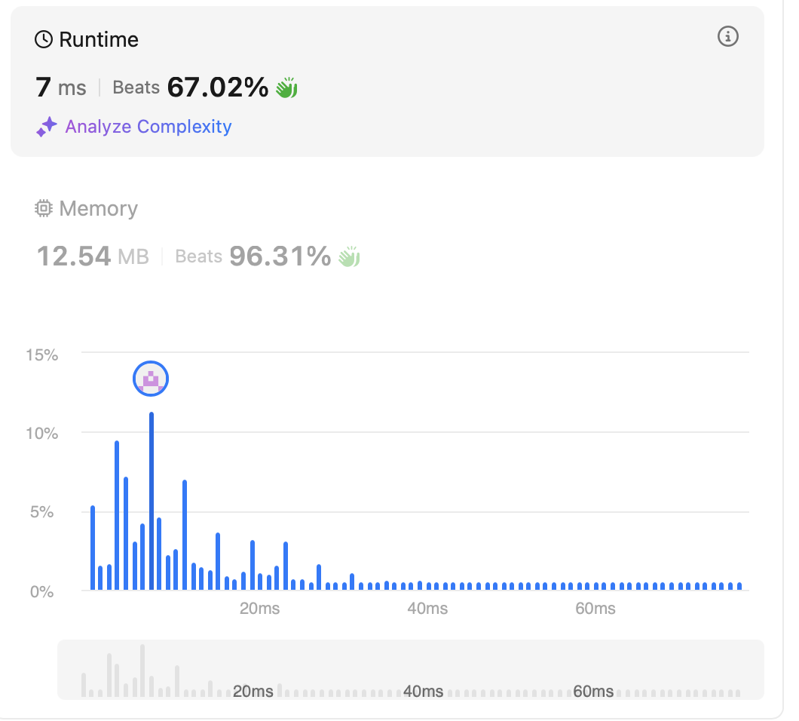Click the leftmost blue bar in chart
The height and width of the screenshot is (721, 799).
[x=93, y=548]
